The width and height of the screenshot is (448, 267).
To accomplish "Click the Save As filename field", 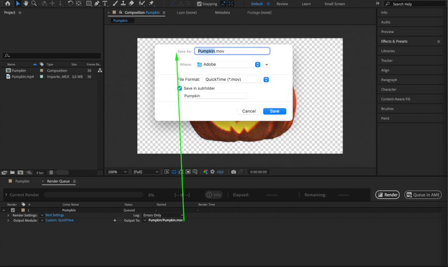I will [232, 51].
